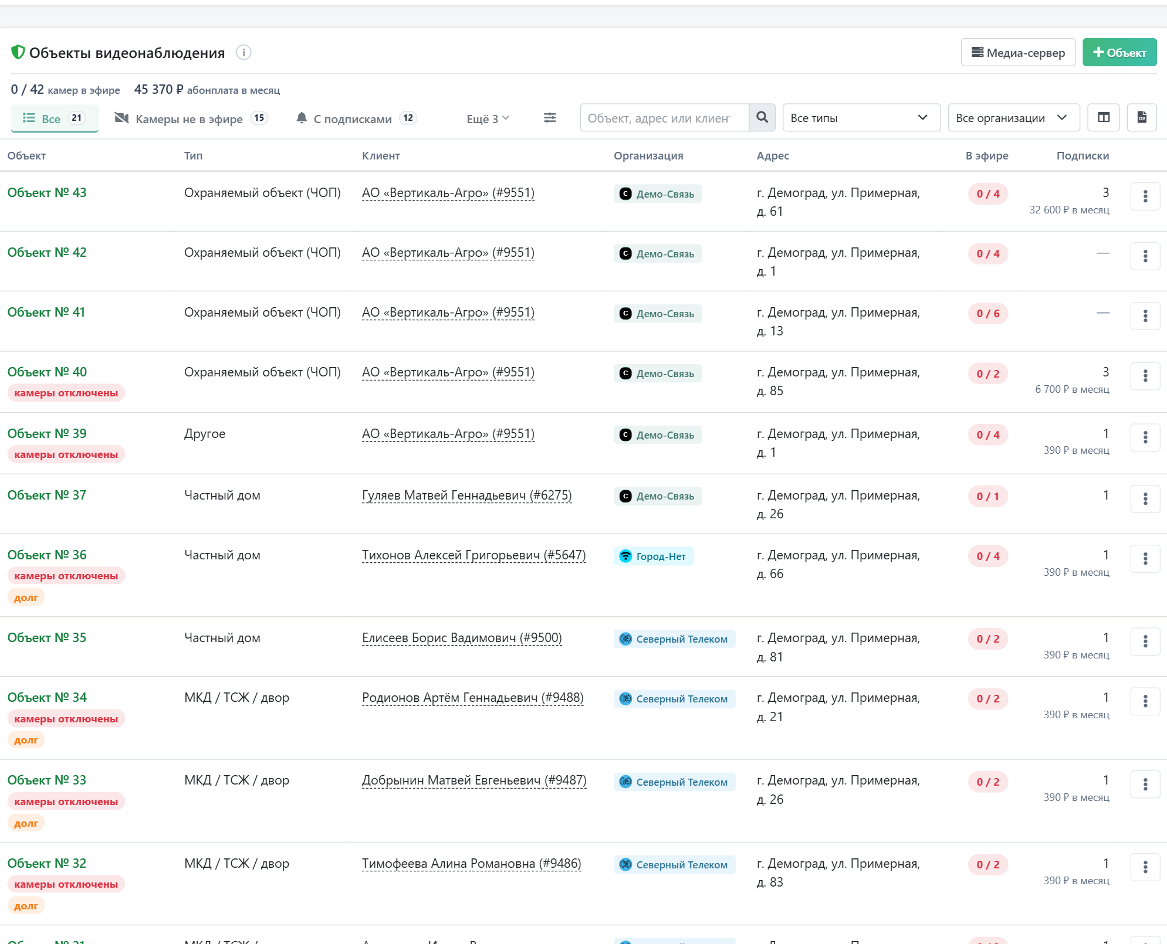This screenshot has height=944, width=1167.
Task: Click the info icon next to page title
Action: coord(243,53)
